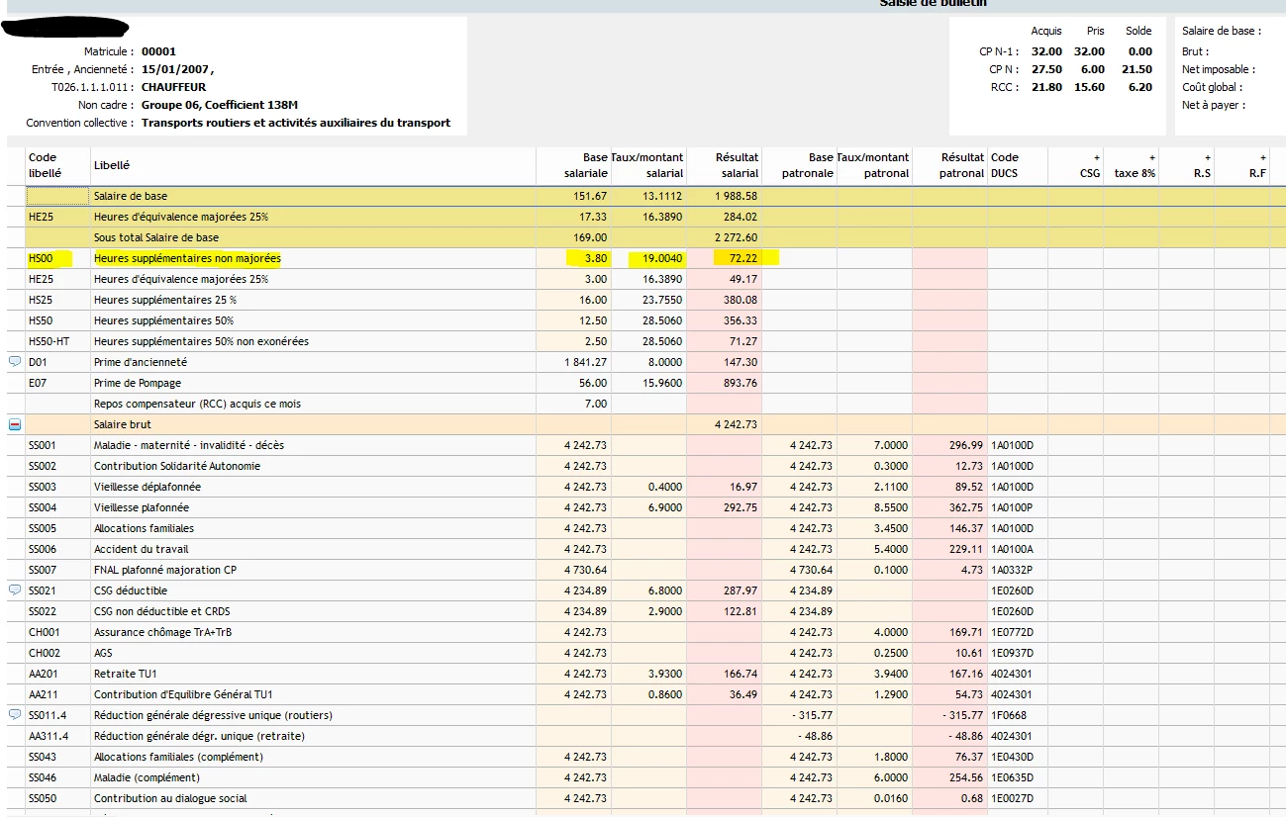The width and height of the screenshot is (1286, 817).
Task: Click the RCC solde value 6.20
Action: (1139, 87)
